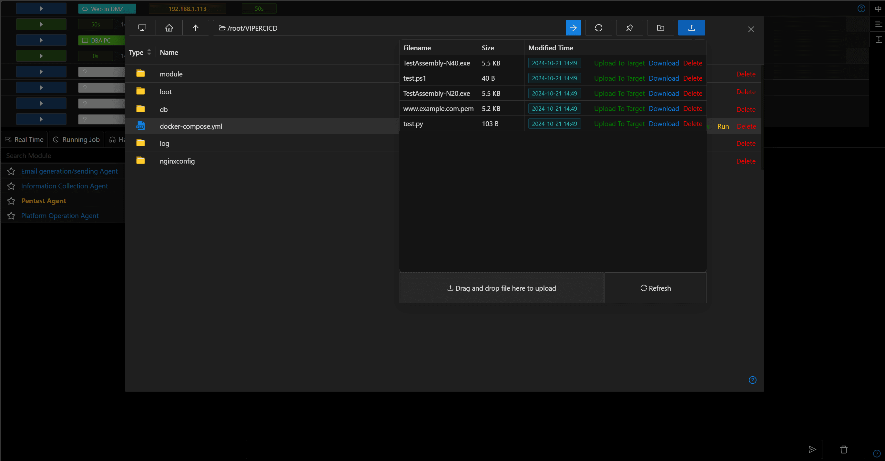Click Refresh below the file list

[x=655, y=288]
